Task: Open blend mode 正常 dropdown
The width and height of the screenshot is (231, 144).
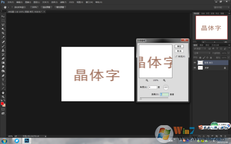Action: (202, 53)
